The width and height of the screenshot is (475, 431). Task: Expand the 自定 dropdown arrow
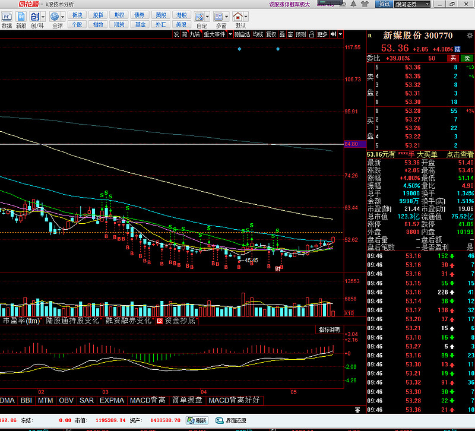click(x=207, y=17)
